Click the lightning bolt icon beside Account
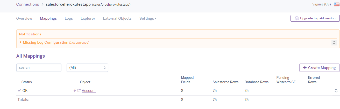The height and width of the screenshot is (109, 340). 75,90
